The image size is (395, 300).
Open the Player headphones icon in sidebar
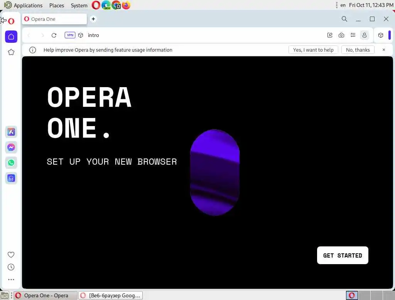[11, 178]
